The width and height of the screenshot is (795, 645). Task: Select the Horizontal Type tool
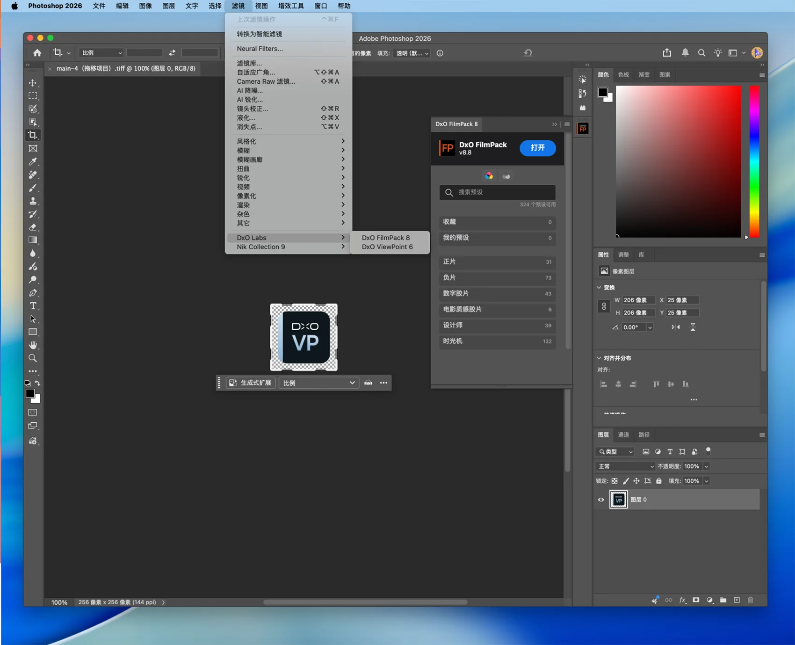point(33,306)
